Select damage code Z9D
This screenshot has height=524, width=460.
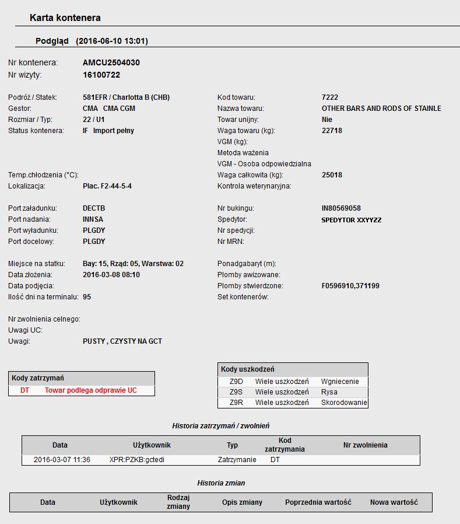click(236, 381)
